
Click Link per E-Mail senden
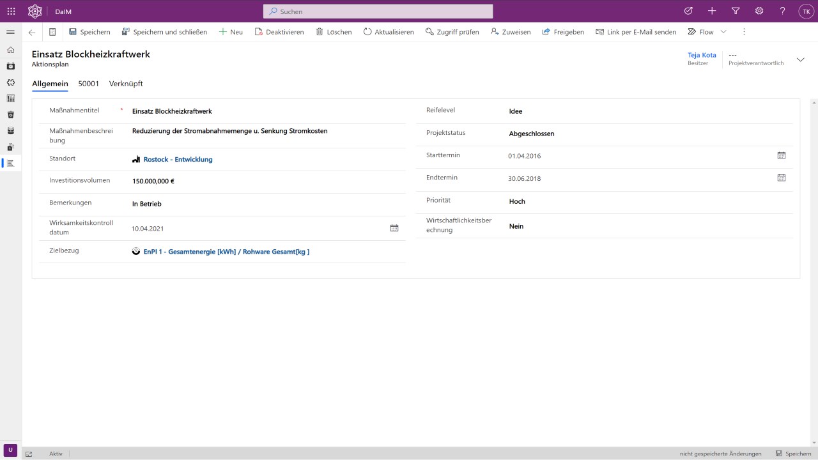pos(636,32)
